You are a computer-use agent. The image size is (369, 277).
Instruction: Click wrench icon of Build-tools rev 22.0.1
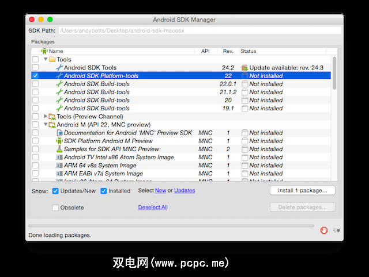[59, 84]
